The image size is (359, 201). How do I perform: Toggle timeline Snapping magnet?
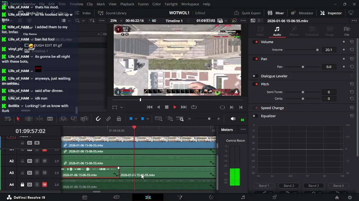[98, 119]
